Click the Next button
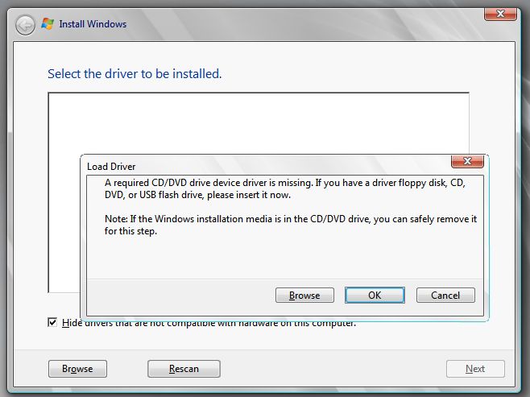 pyautogui.click(x=475, y=369)
